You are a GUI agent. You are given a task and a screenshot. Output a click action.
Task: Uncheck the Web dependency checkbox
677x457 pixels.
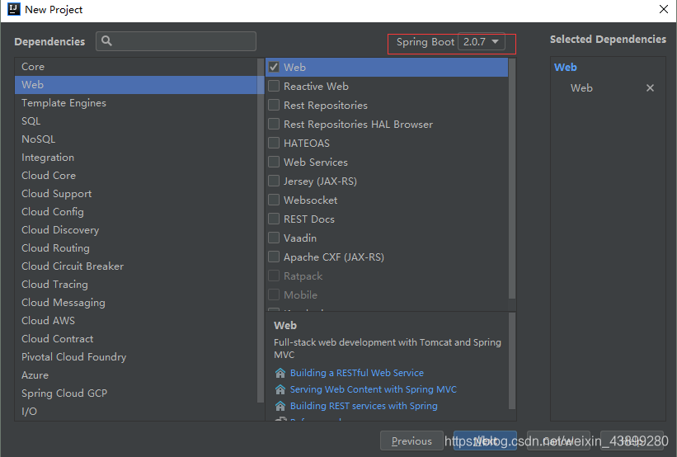point(274,67)
